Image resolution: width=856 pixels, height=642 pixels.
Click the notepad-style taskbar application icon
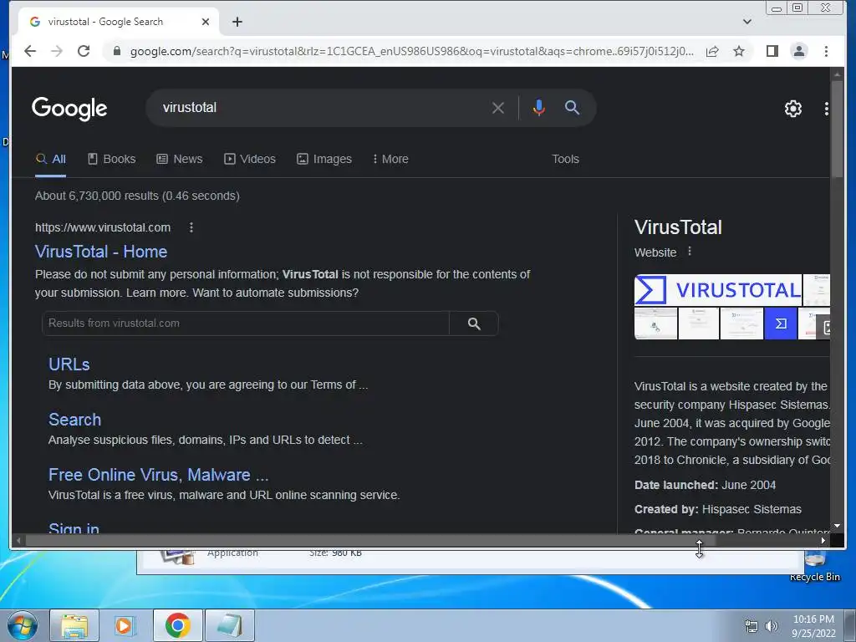coord(229,625)
